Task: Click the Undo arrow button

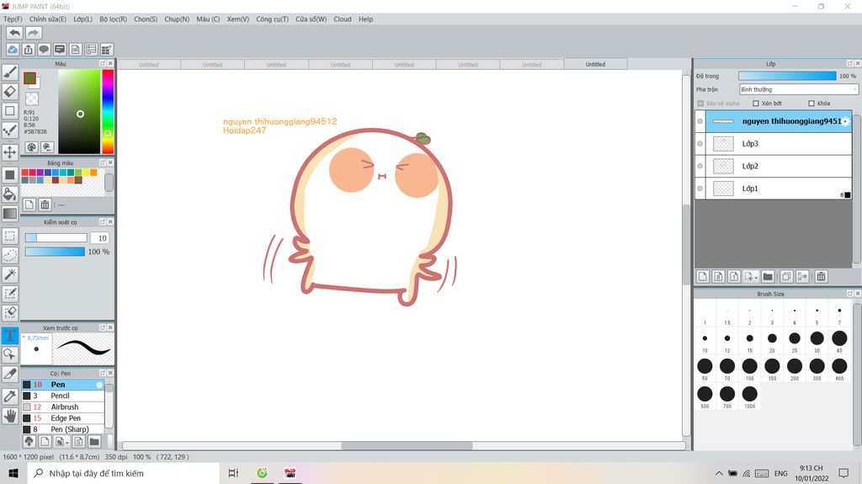Action: [x=15, y=33]
